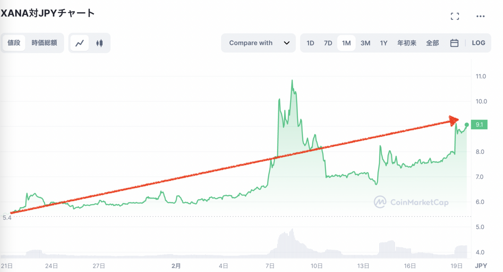This screenshot has width=503, height=272.
Task: Switch to candlestick chart icon
Action: click(x=99, y=43)
